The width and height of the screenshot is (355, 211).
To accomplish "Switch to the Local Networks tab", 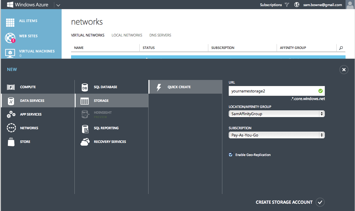I will [x=127, y=35].
